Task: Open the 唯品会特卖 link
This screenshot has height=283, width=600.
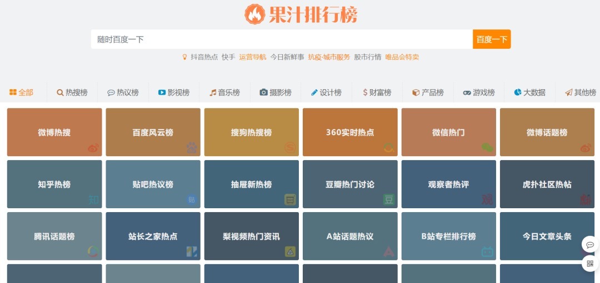Action: 402,57
